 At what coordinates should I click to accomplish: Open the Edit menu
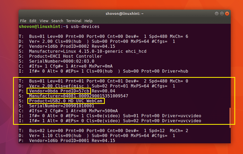(x=33, y=21)
